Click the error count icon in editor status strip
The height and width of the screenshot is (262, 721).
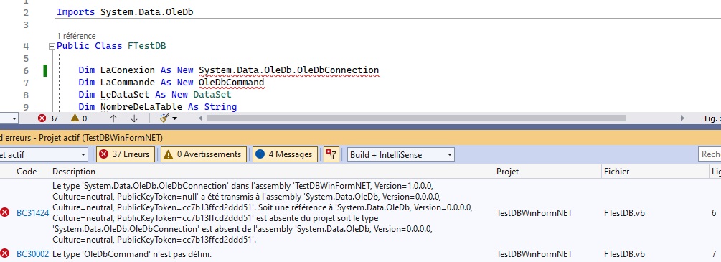pyautogui.click(x=42, y=118)
